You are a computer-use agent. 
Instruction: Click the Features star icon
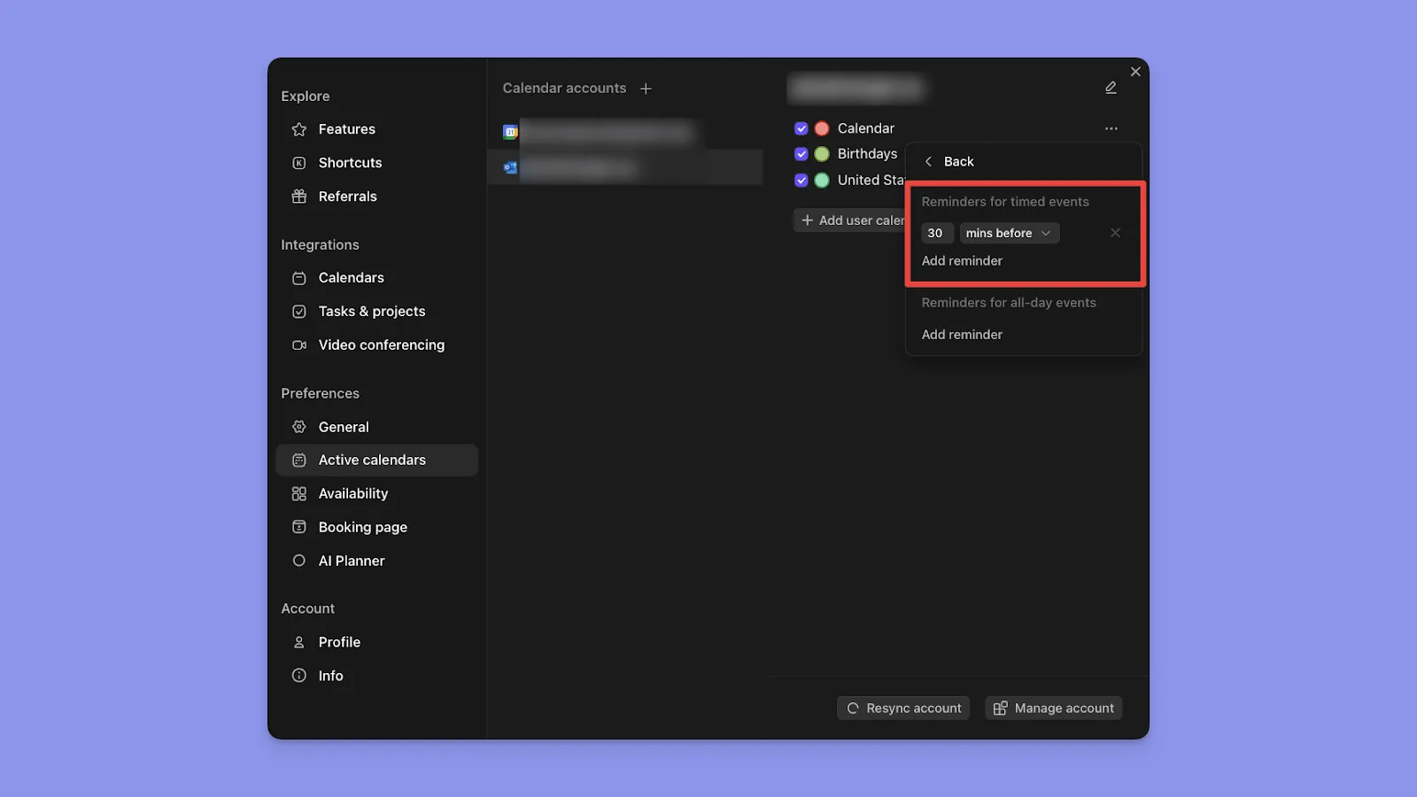pos(299,129)
